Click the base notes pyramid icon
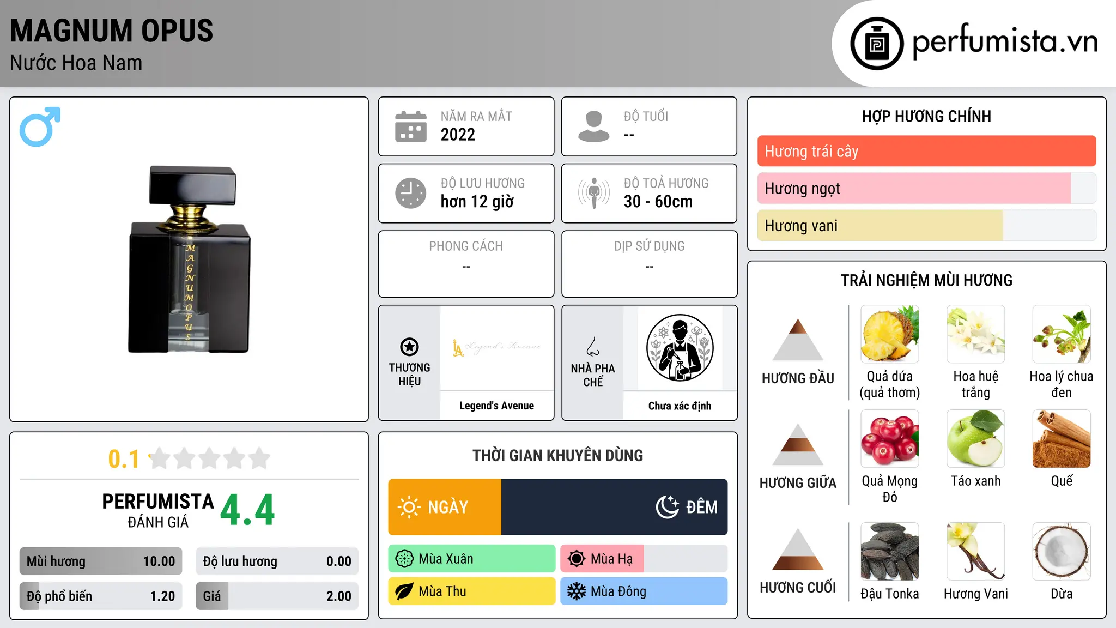1116x628 pixels. click(798, 549)
